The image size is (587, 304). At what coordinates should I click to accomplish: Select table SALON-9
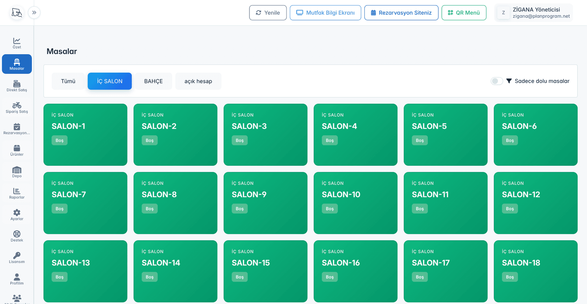tap(266, 203)
